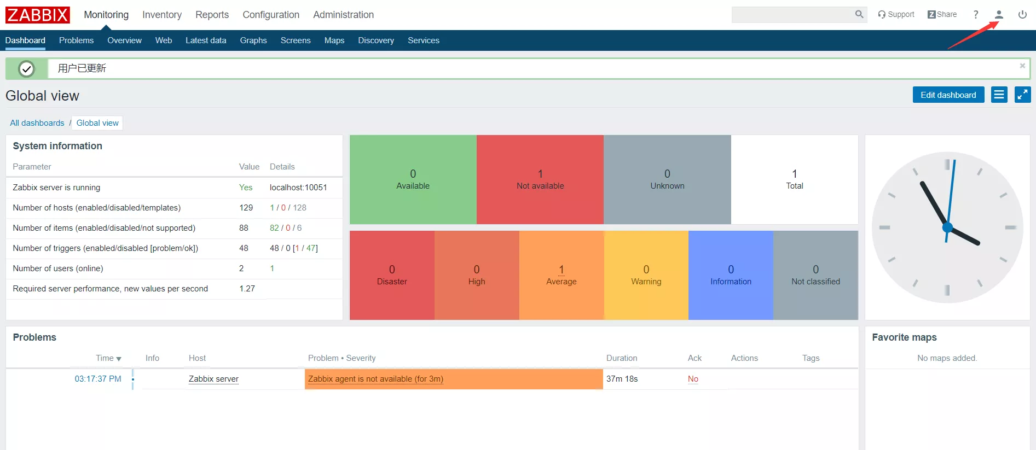Click the search magnifier icon

859,14
